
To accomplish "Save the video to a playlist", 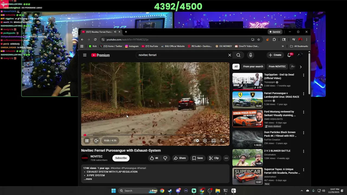I will 197,158.
